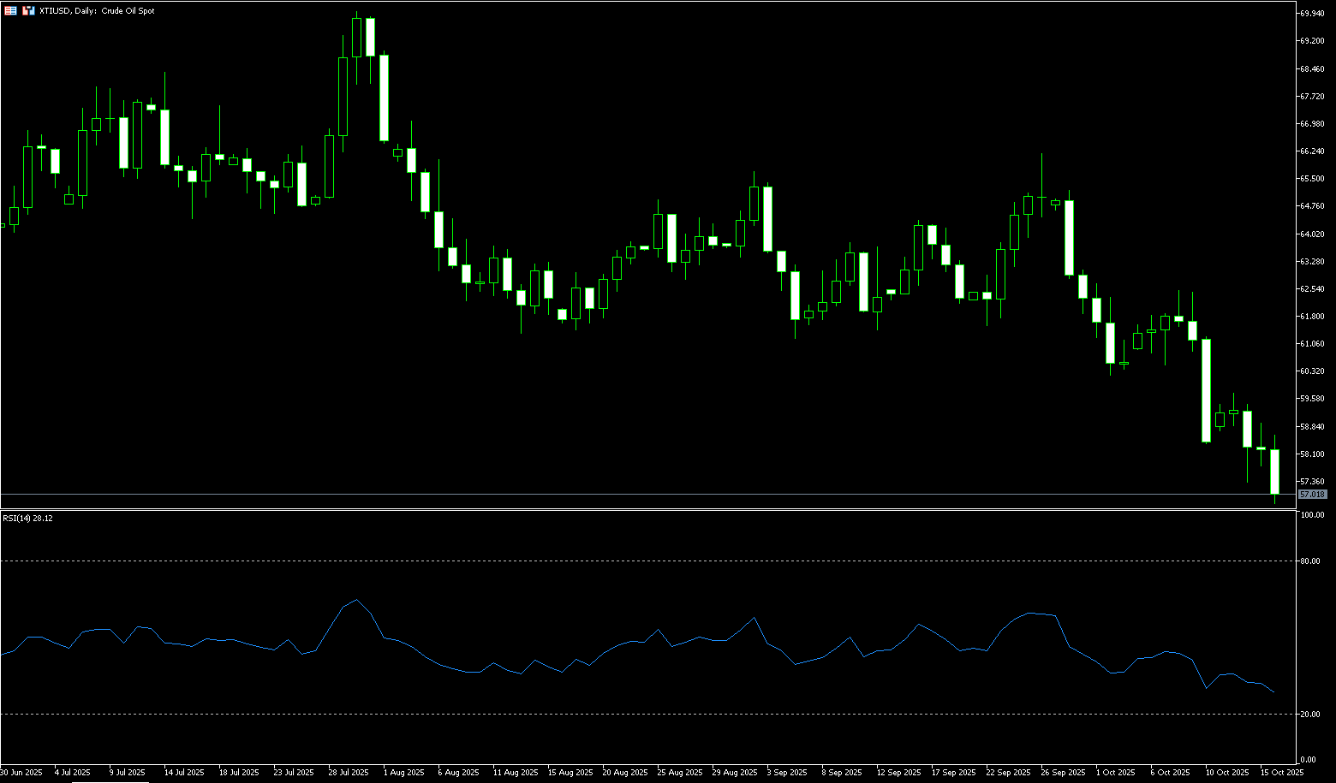Screen dimensions: 1336x783
Task: Open the Depth of Market icon
Action: point(28,11)
